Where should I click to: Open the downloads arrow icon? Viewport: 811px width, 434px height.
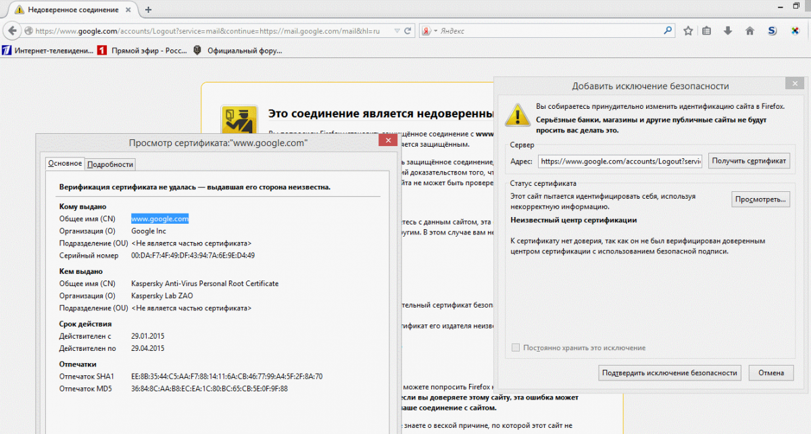click(728, 31)
